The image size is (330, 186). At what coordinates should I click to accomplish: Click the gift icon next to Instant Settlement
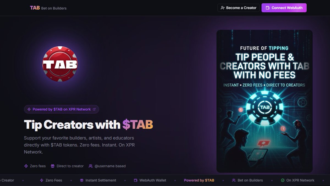pyautogui.click(x=82, y=180)
